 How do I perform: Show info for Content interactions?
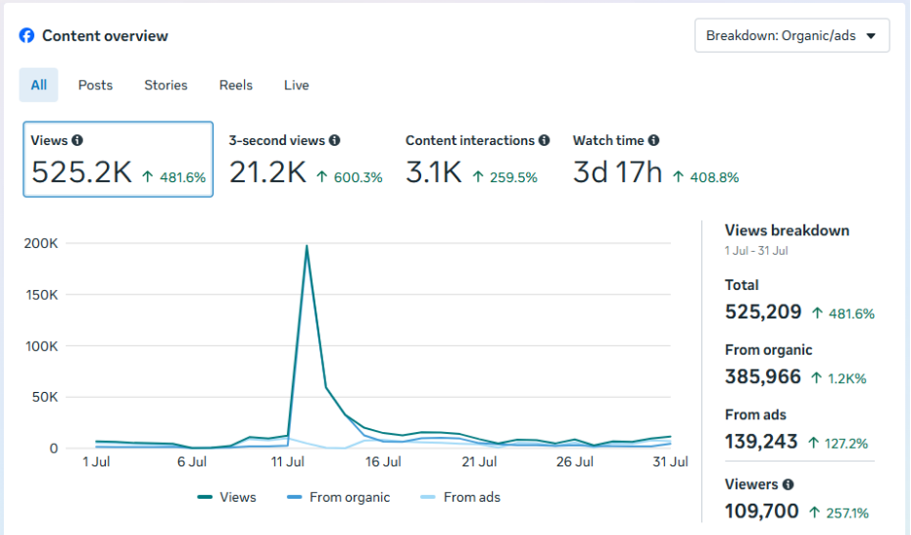544,140
